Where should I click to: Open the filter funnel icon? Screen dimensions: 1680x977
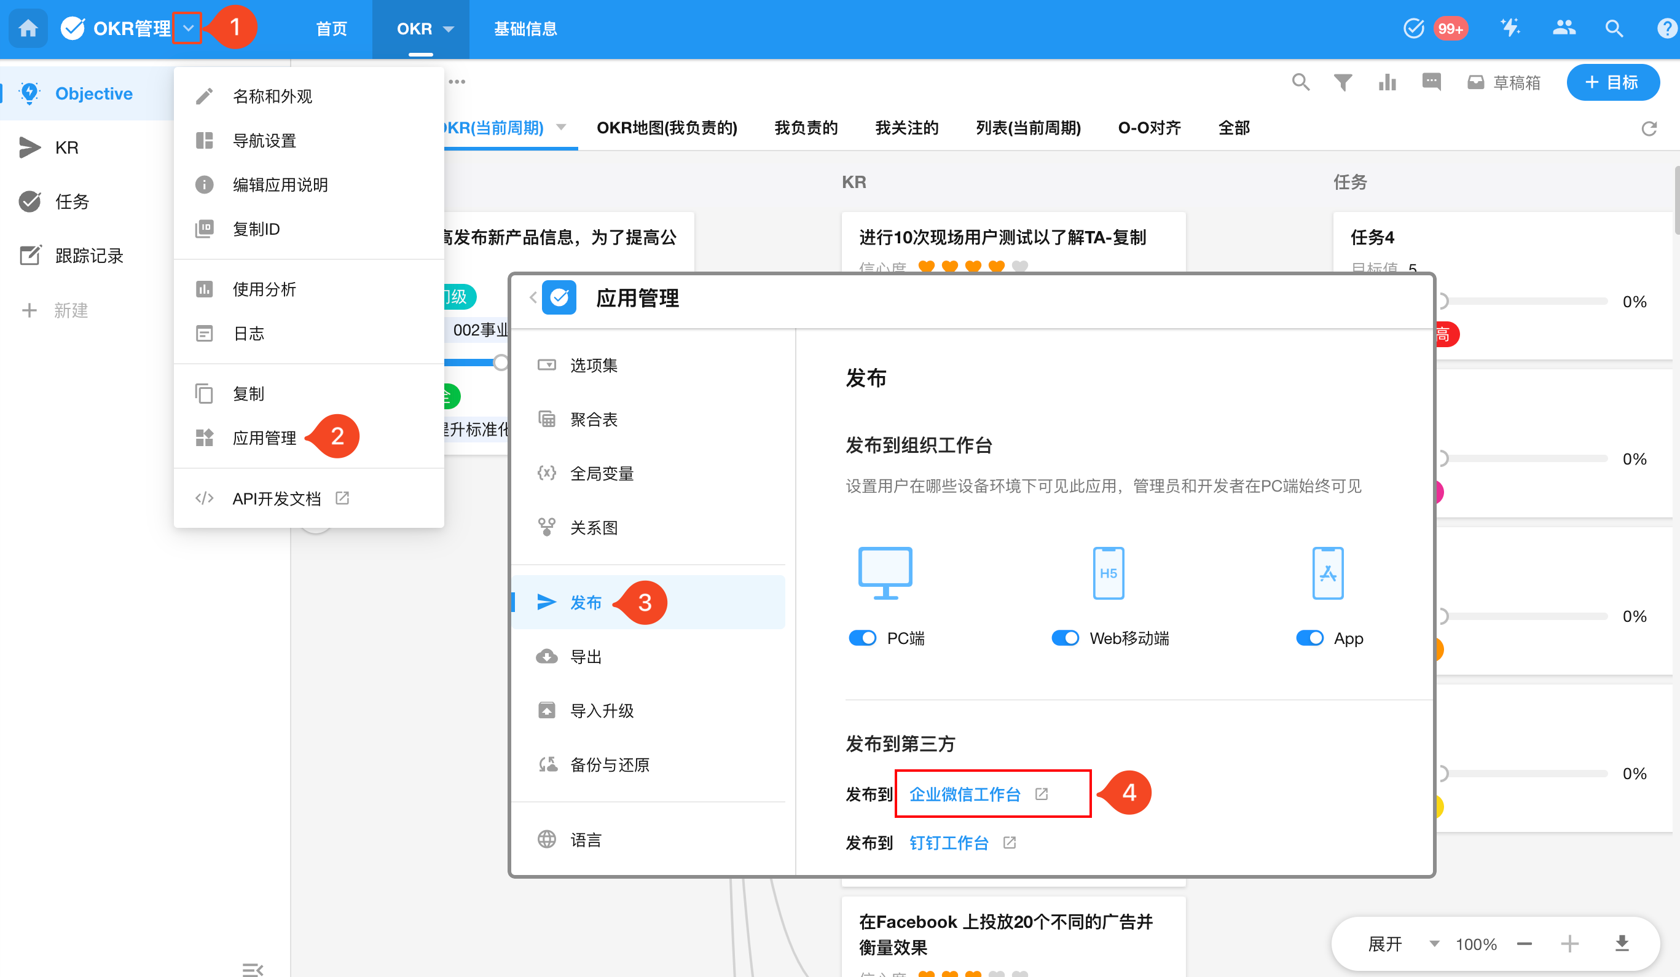(x=1343, y=82)
